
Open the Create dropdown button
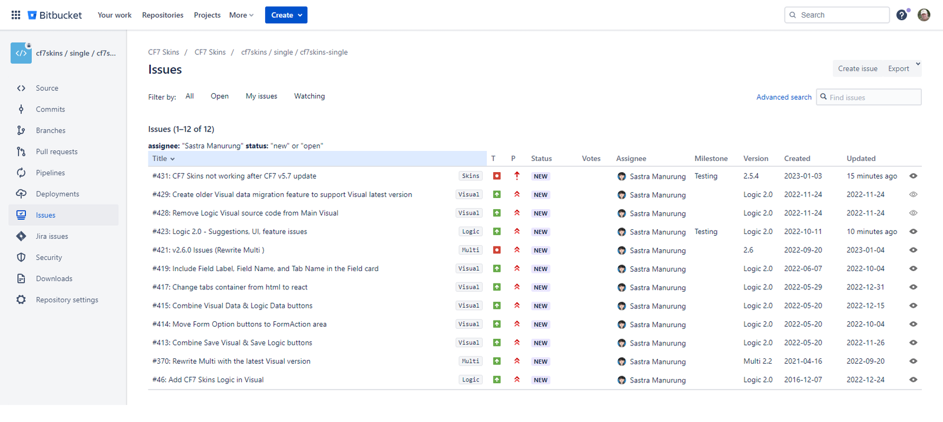click(x=286, y=15)
